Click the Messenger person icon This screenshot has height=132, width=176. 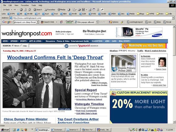pyautogui.click(x=98, y=10)
